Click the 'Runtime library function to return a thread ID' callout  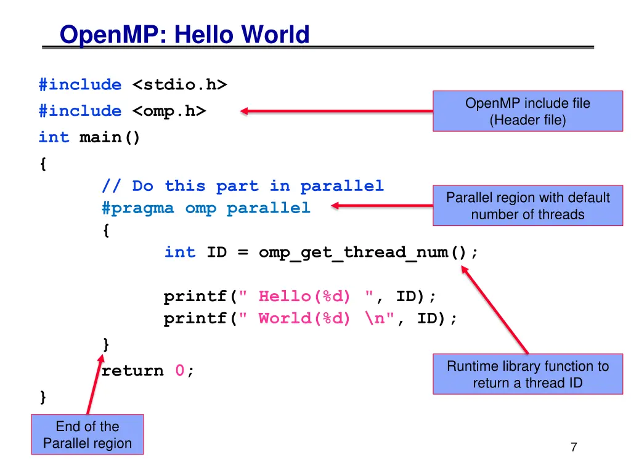pyautogui.click(x=527, y=374)
